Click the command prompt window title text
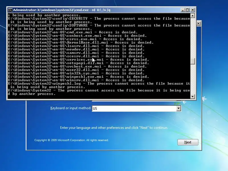Viewport: 228px width, 171px height. pos(62,10)
